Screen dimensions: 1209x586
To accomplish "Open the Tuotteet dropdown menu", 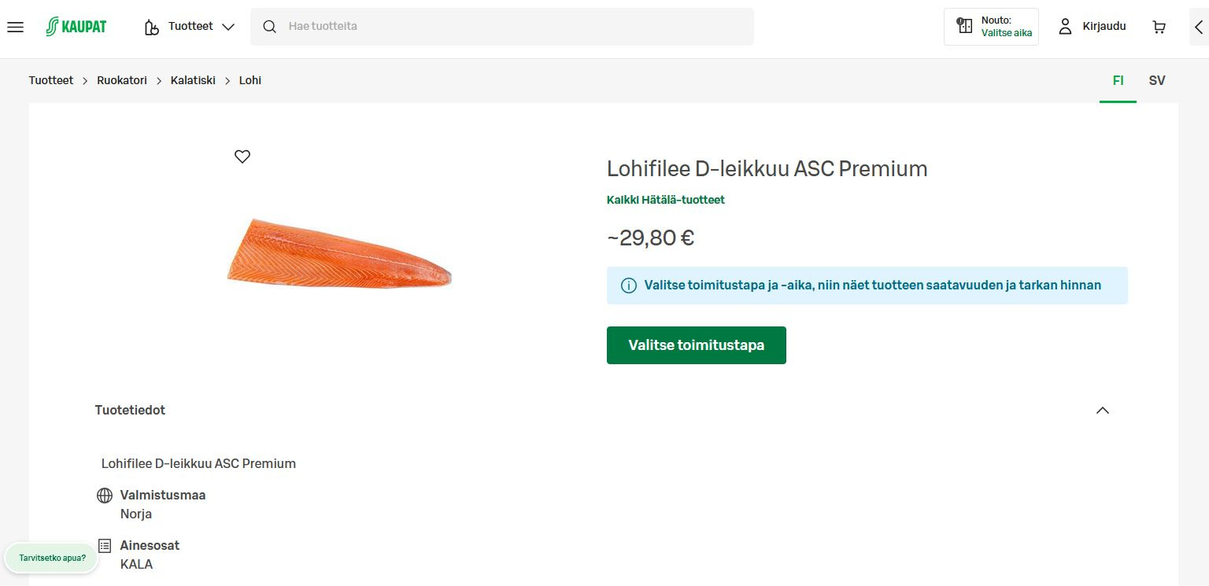I will pyautogui.click(x=190, y=27).
